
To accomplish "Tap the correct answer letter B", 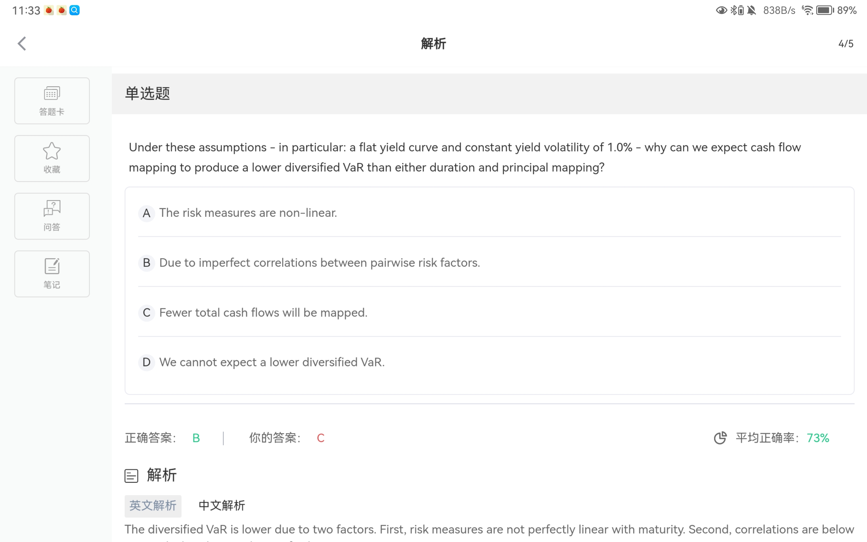I will (196, 438).
